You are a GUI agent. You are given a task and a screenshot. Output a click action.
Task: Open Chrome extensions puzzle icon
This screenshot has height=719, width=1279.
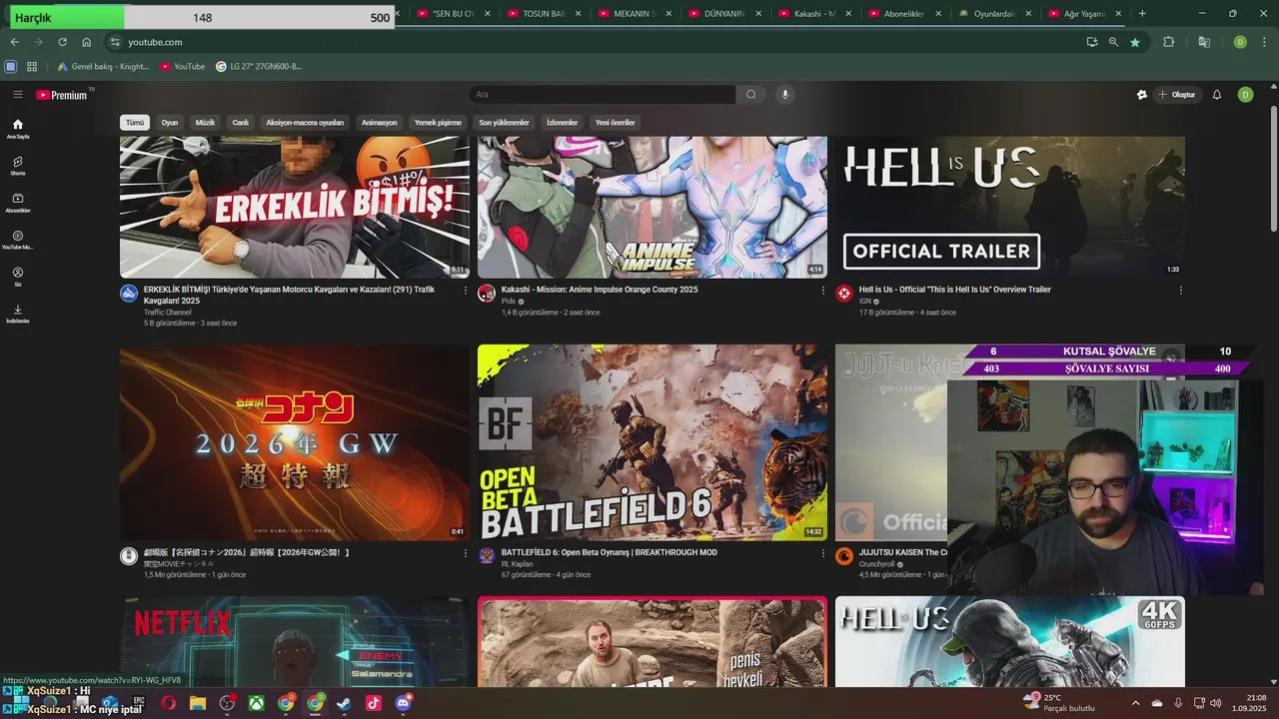(x=1168, y=42)
